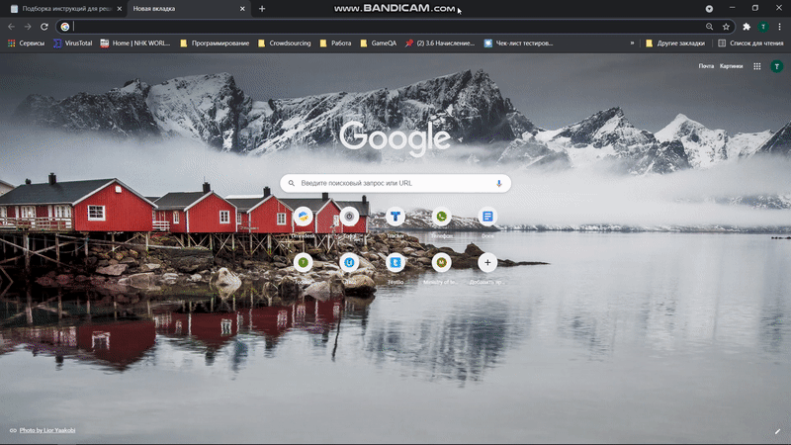Open the blue document icon shortcut
Screen dimensions: 791x445
coord(487,217)
